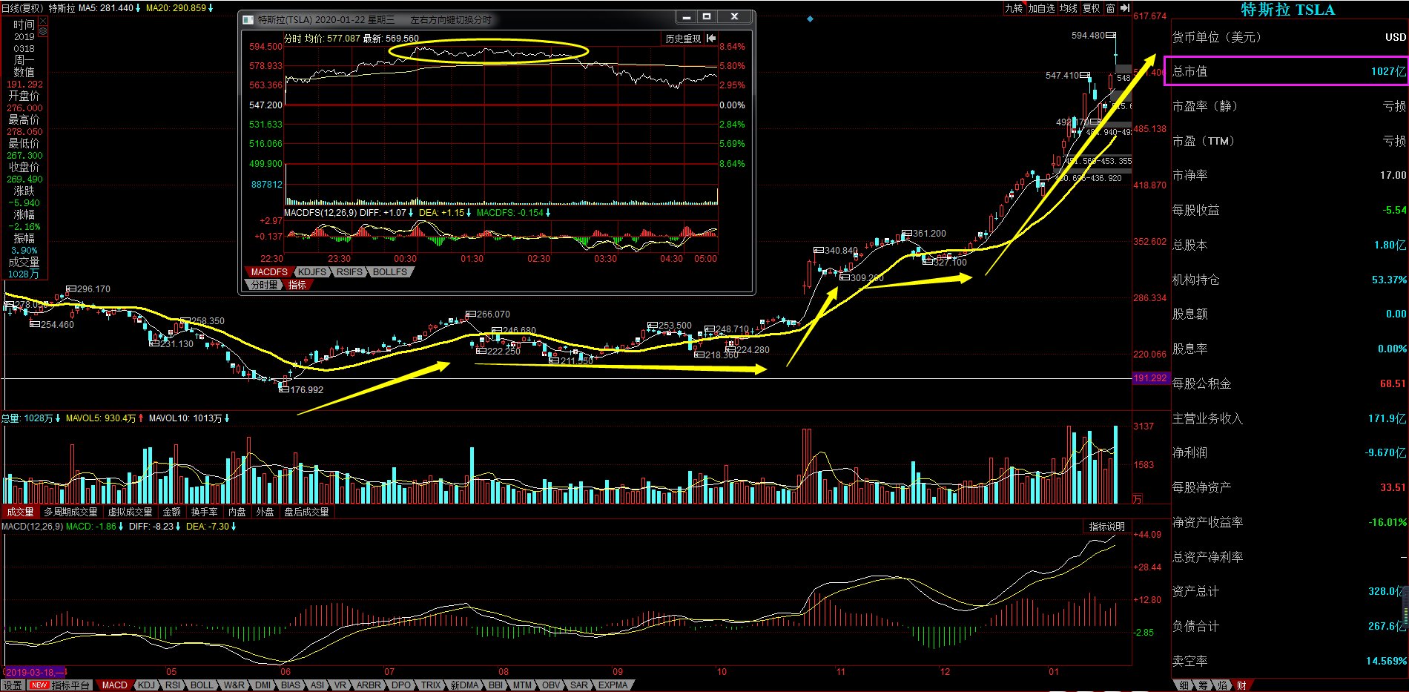Select the DMI indicator tab
This screenshot has width=1409, height=692.
(x=263, y=685)
